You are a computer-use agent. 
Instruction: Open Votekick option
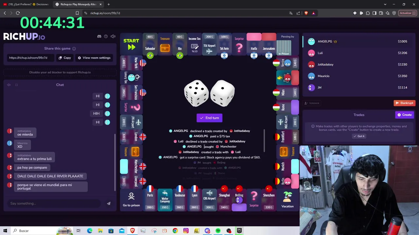(x=312, y=103)
